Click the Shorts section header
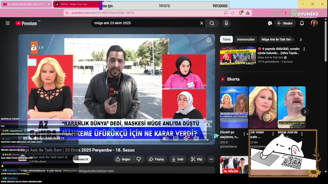328x184 pixels. (x=233, y=79)
